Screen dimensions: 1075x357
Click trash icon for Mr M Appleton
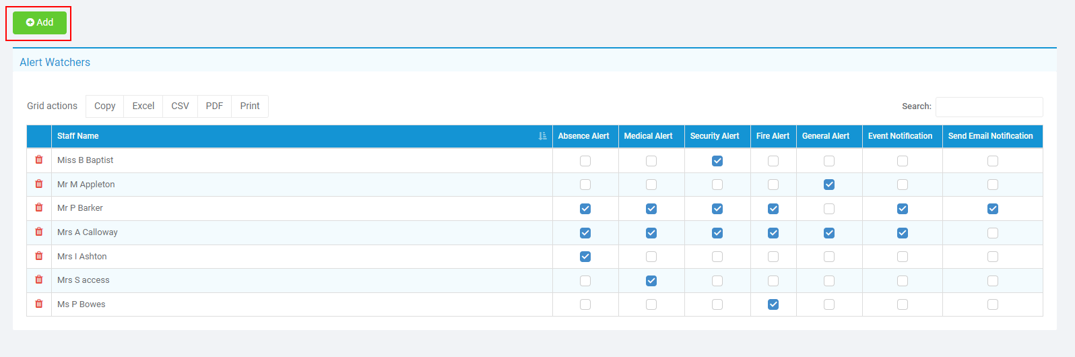pos(39,184)
